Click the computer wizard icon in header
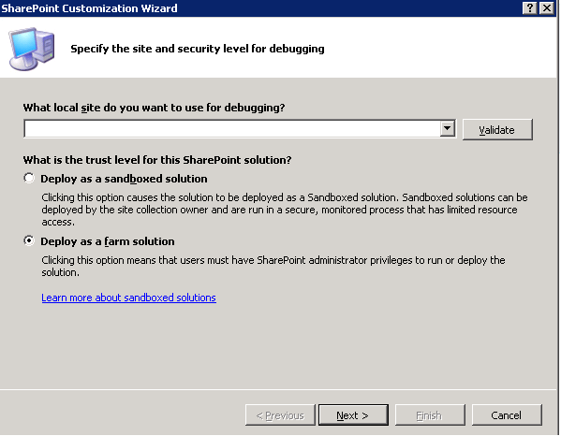 click(x=32, y=49)
